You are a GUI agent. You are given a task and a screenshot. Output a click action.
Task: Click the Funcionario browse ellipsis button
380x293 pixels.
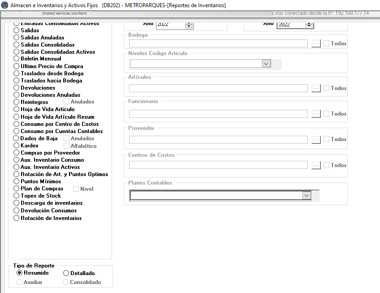point(316,114)
